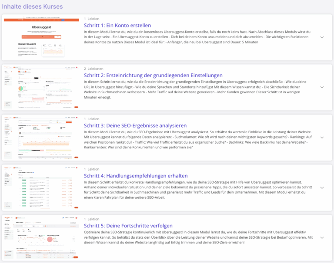Viewport: 334px width, 263px height.
Task: Expand the Schritt 4 module chevron
Action: pyautogui.click(x=322, y=188)
